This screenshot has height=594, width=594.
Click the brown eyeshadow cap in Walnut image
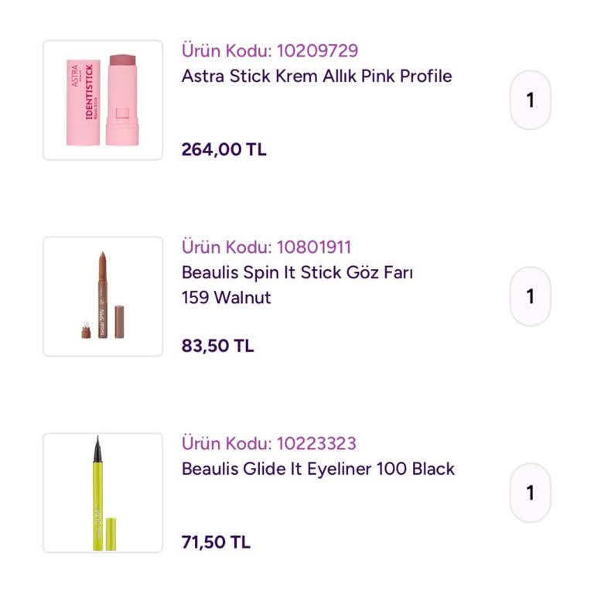click(120, 320)
